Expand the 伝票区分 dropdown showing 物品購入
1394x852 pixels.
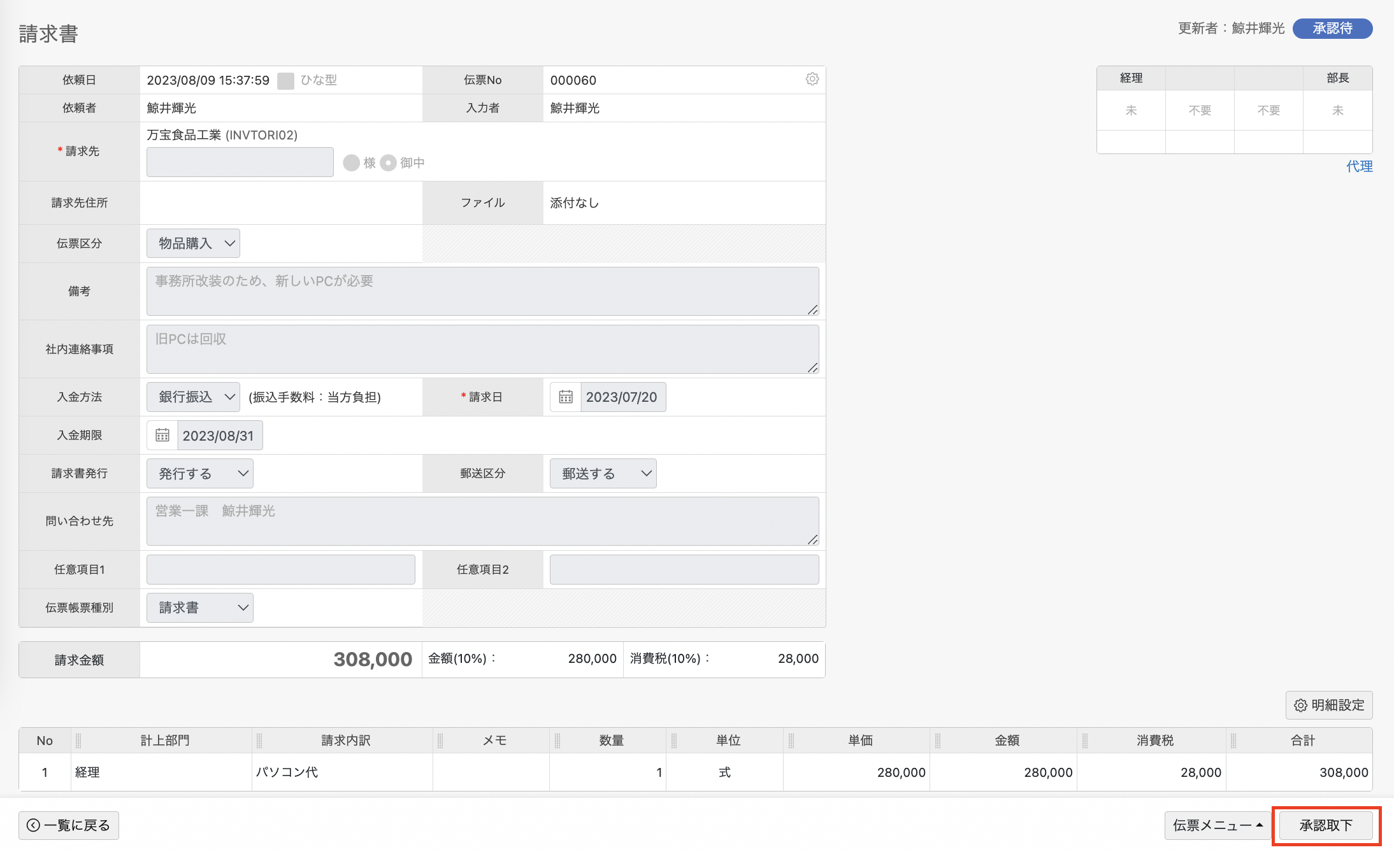(x=193, y=243)
